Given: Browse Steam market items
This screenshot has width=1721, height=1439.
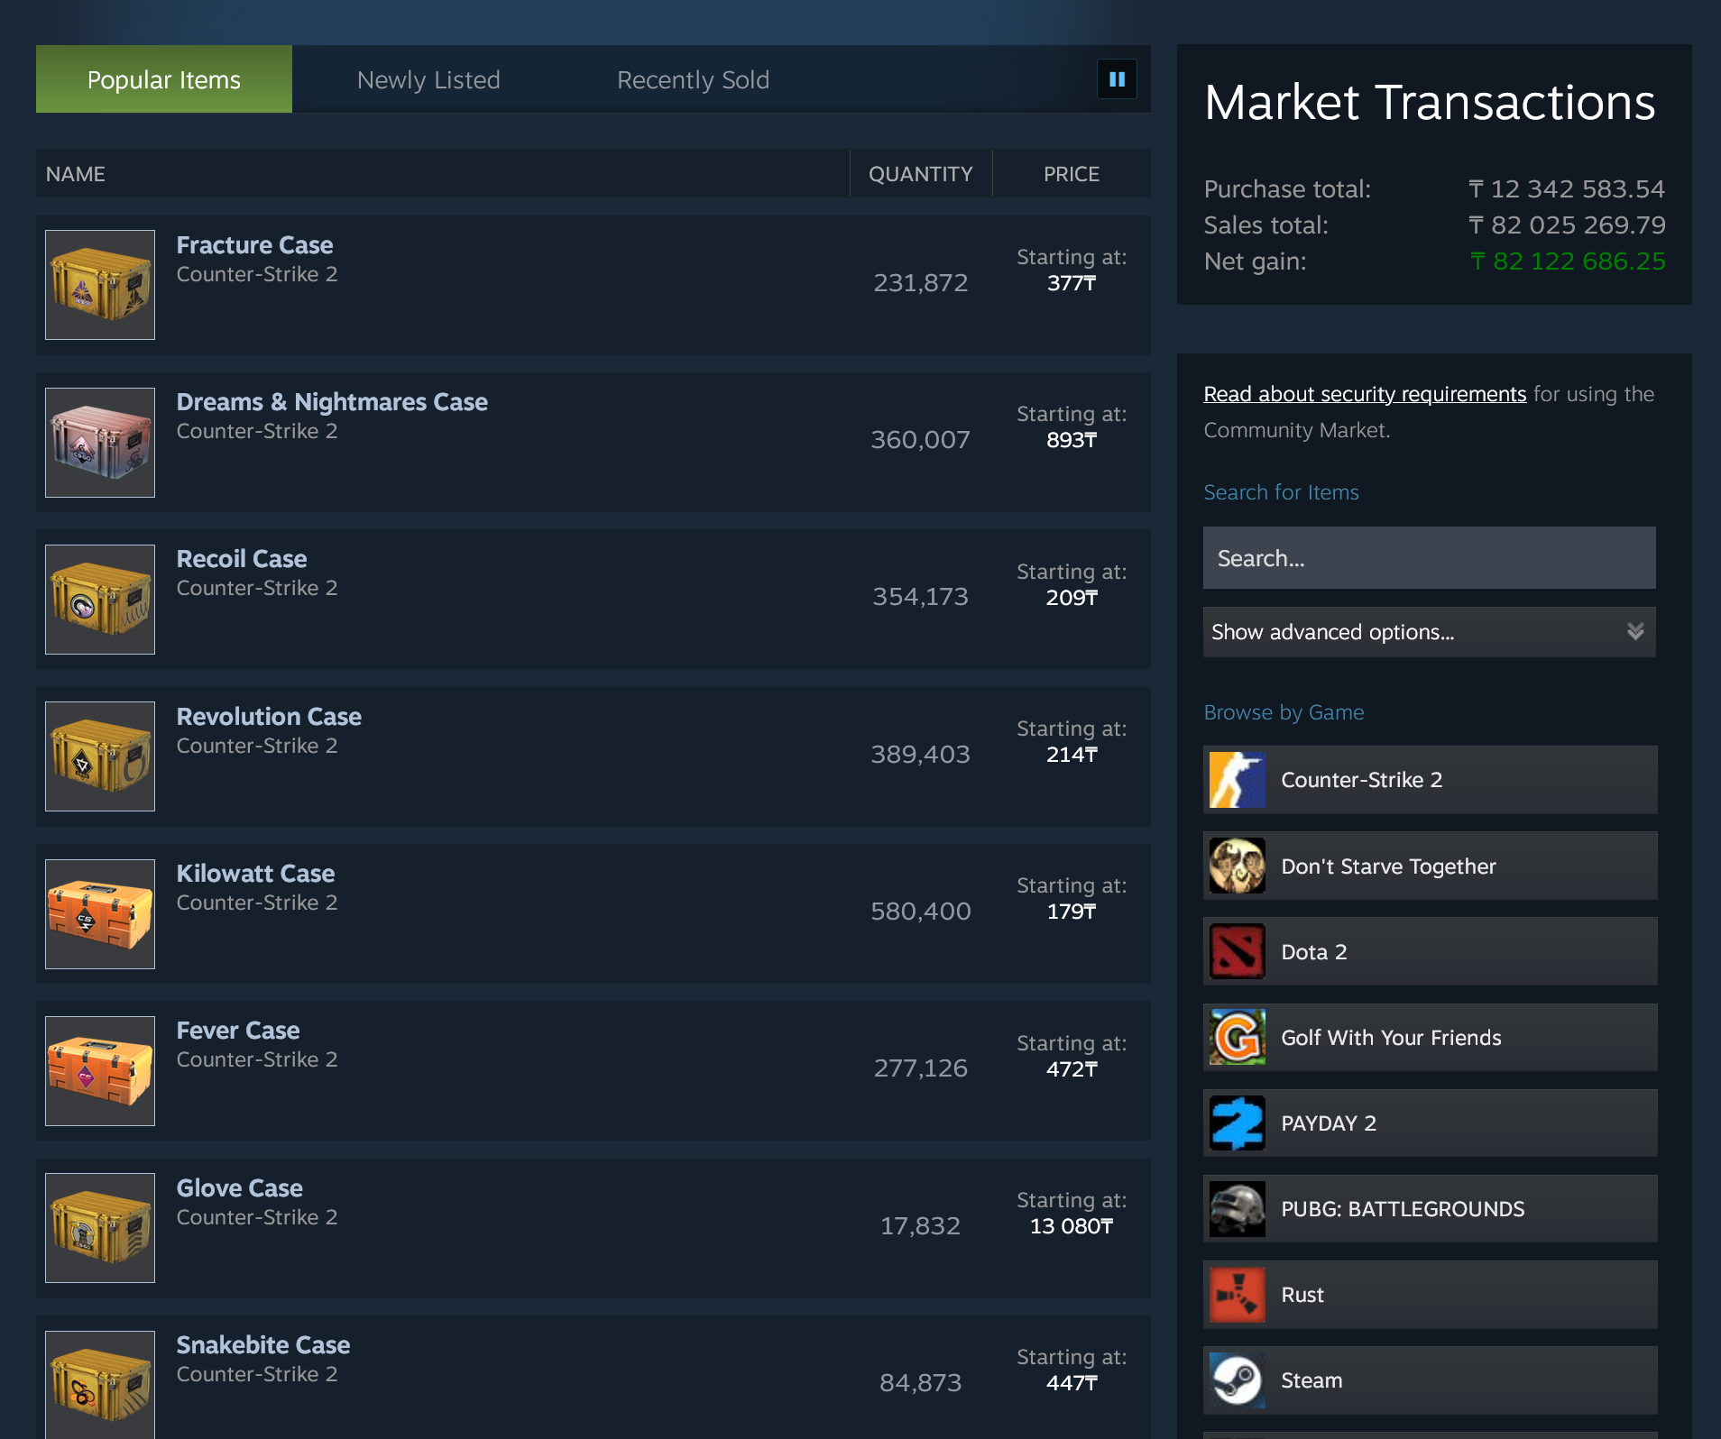Looking at the screenshot, I should point(1431,1380).
